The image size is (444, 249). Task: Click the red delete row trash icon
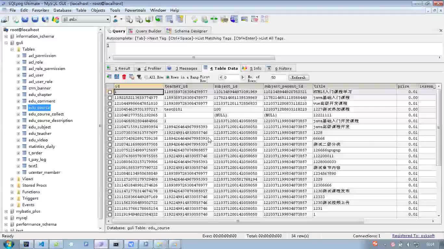pyautogui.click(x=124, y=77)
